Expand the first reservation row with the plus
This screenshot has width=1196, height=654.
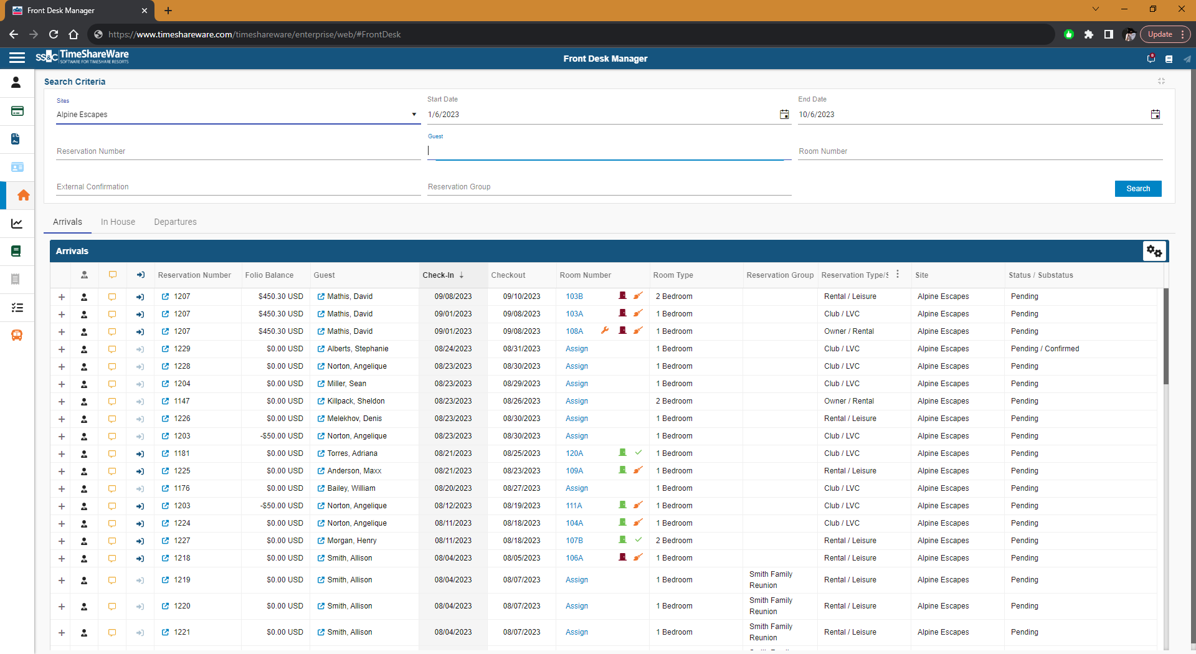(x=61, y=297)
